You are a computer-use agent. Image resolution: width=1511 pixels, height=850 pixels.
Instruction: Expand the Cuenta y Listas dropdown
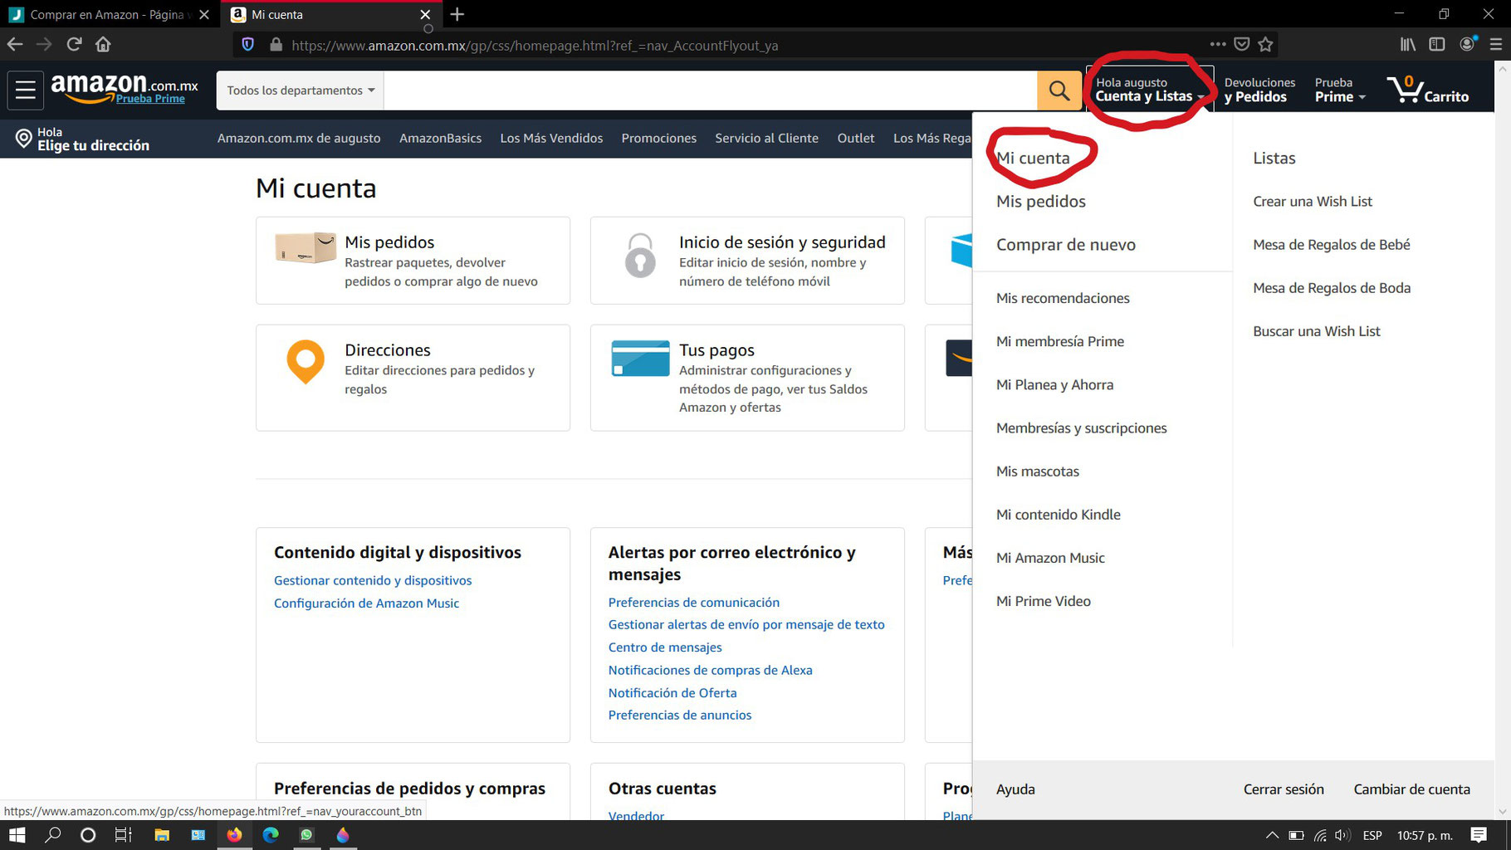[x=1149, y=90]
